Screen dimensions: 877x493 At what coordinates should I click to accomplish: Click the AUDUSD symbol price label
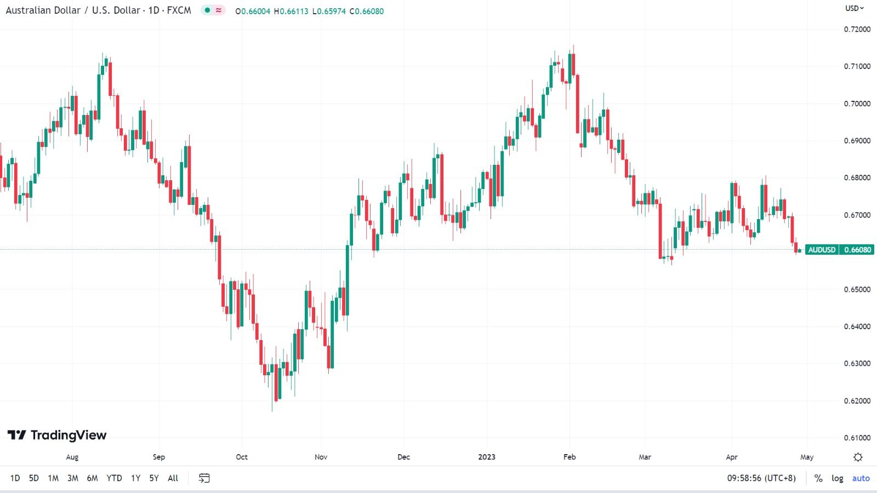pos(822,250)
